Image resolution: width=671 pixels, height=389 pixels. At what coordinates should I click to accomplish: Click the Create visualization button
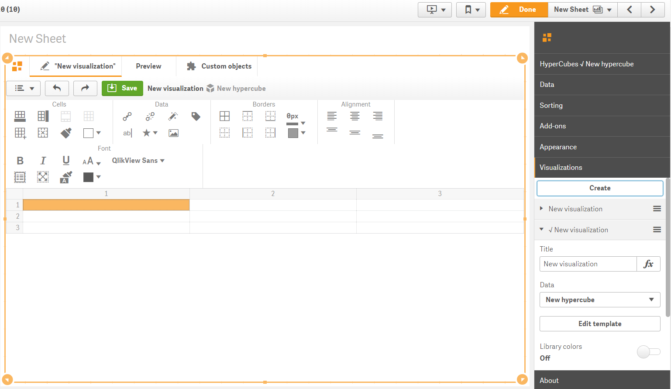click(x=600, y=188)
